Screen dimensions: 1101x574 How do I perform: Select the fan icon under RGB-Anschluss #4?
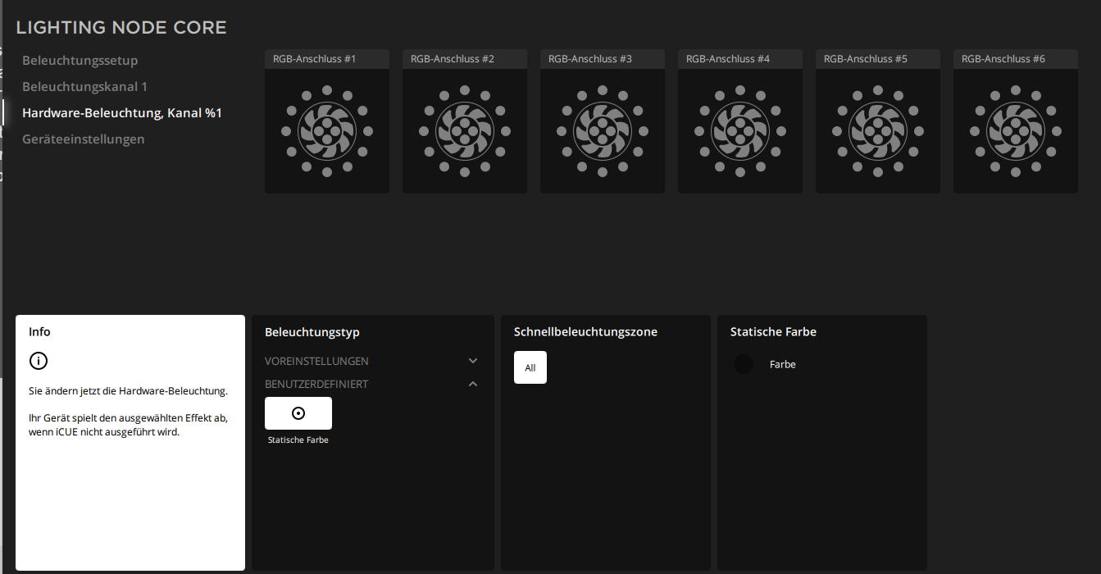pyautogui.click(x=740, y=131)
